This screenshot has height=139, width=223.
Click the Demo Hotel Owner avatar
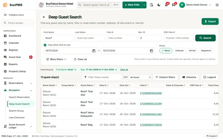coord(182,5)
